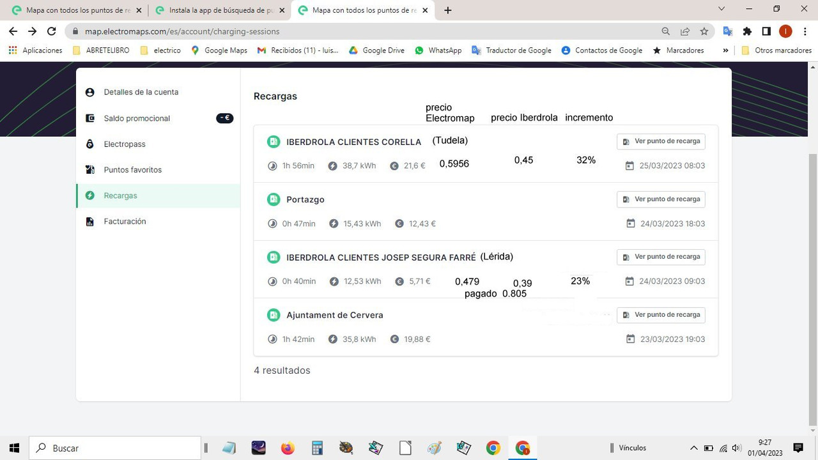
Task: Click the promotional balance euro badge
Action: (225, 118)
